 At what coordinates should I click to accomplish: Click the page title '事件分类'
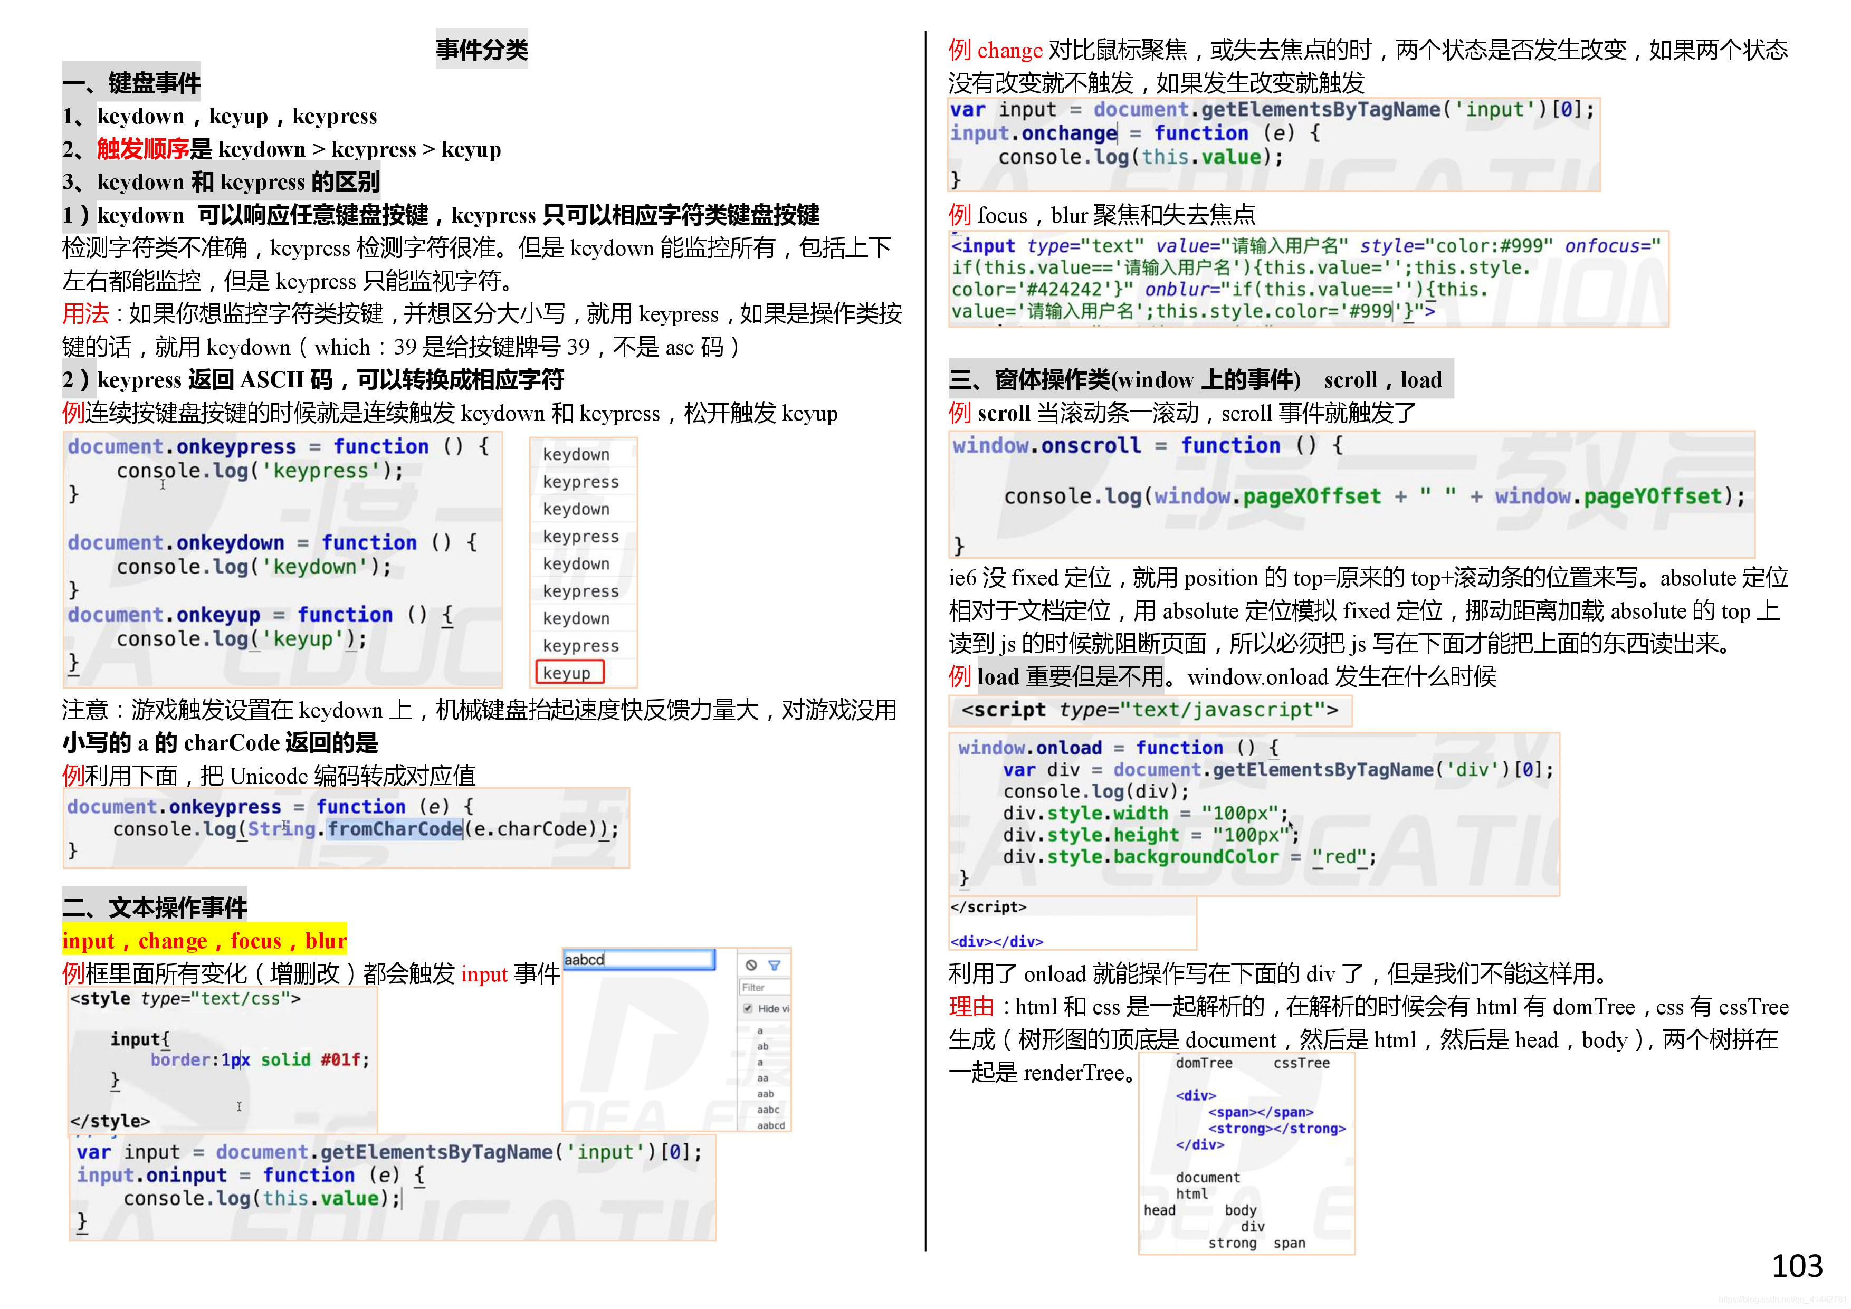click(x=482, y=50)
